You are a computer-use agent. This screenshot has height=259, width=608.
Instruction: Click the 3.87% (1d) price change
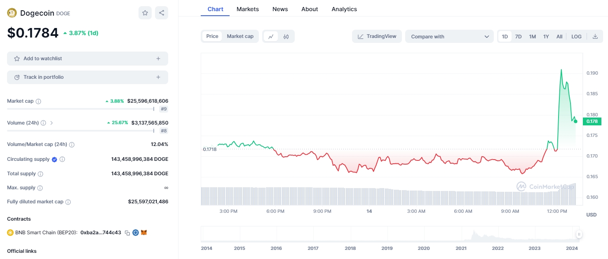[x=80, y=33]
